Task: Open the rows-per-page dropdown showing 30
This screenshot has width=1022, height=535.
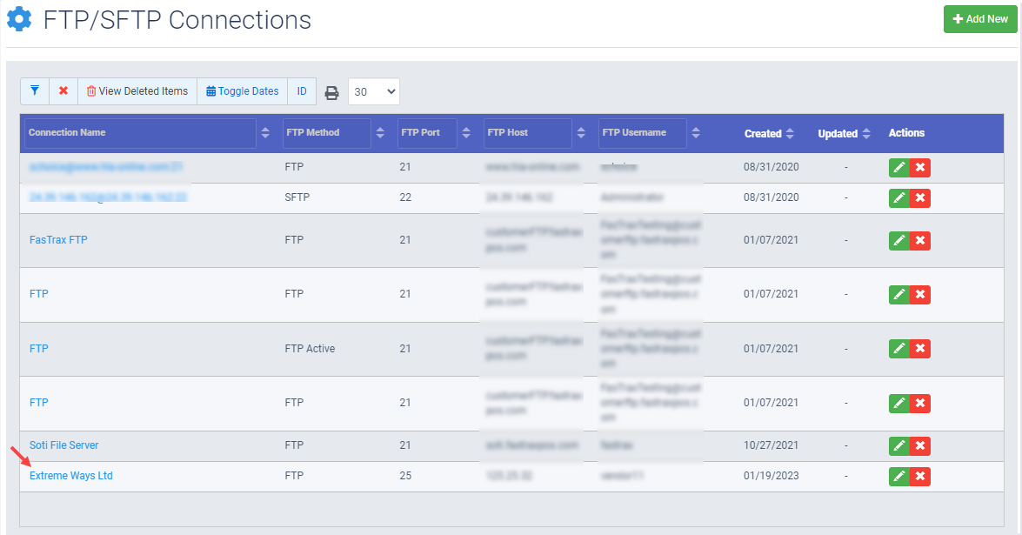Action: [373, 90]
